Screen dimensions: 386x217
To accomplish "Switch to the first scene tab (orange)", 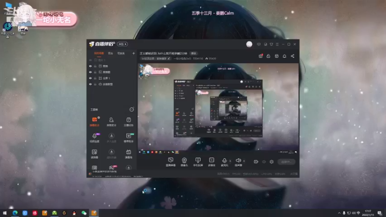I will [99, 53].
